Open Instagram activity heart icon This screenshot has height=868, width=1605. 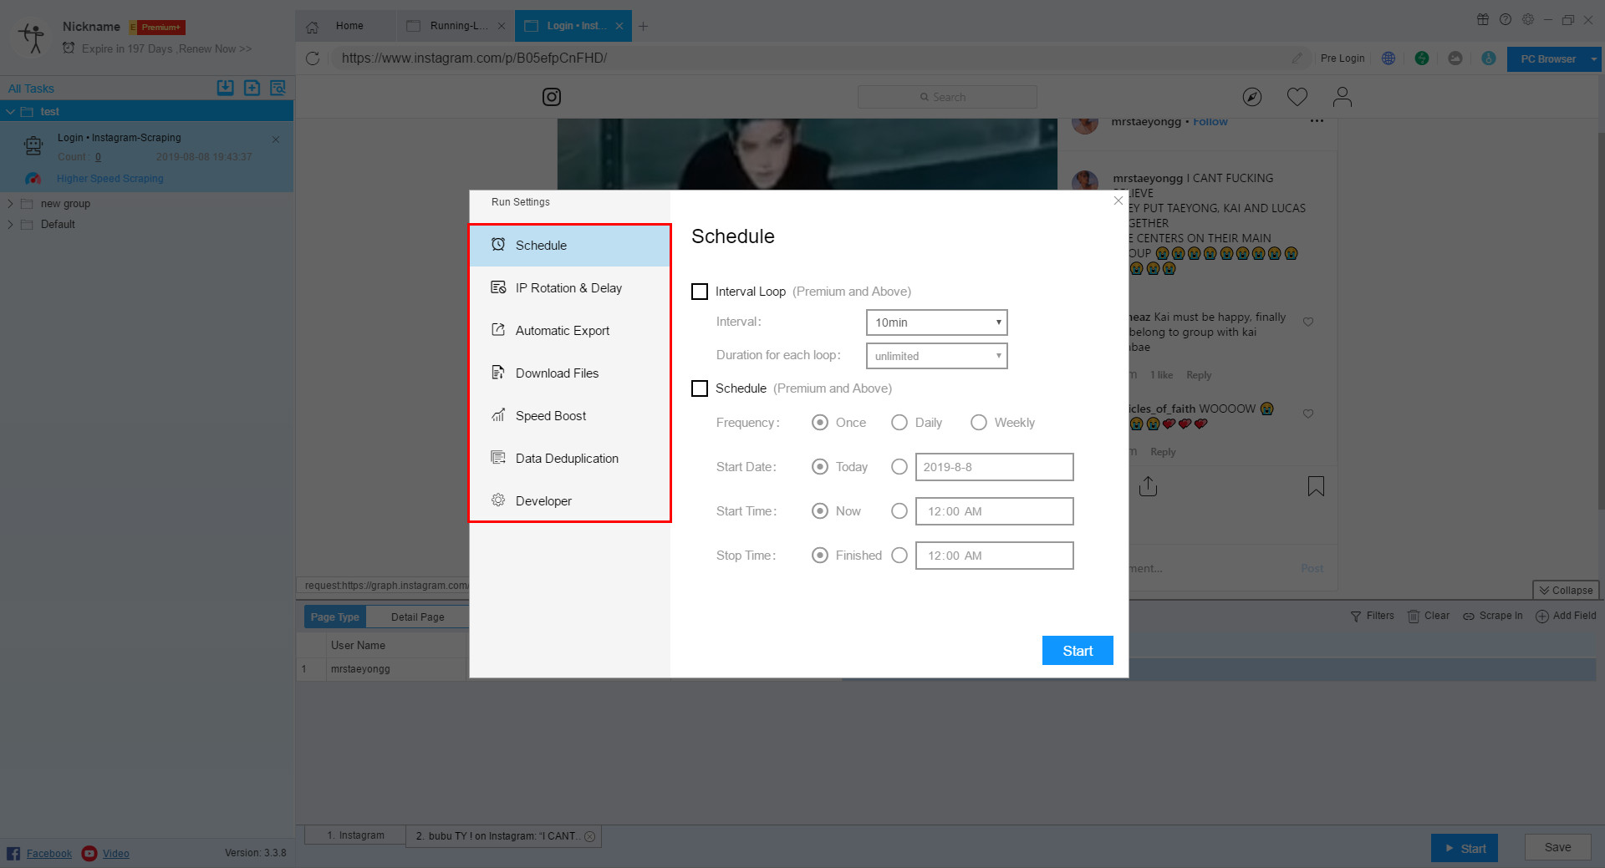click(x=1297, y=97)
